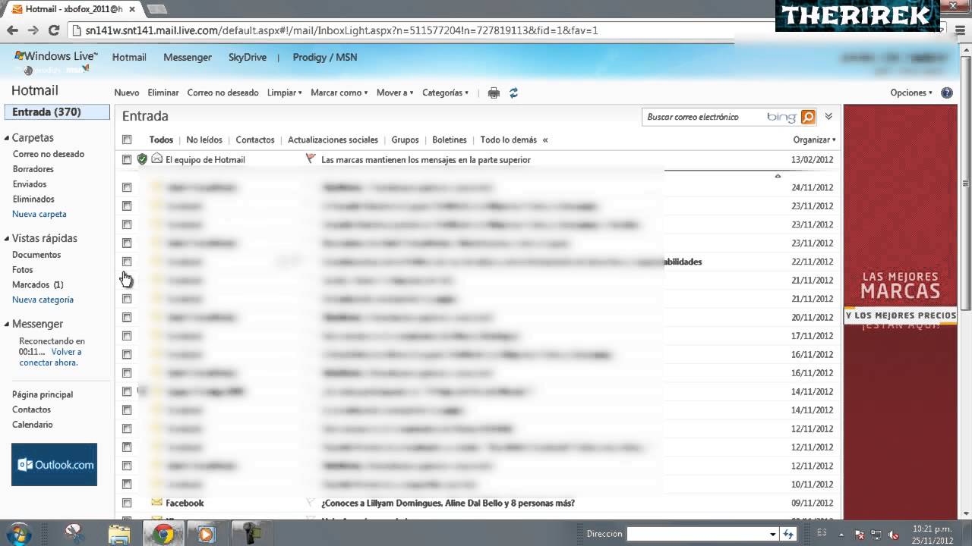Viewport: 972px width, 546px height.
Task: Click the Windows Live logo
Action: click(56, 57)
